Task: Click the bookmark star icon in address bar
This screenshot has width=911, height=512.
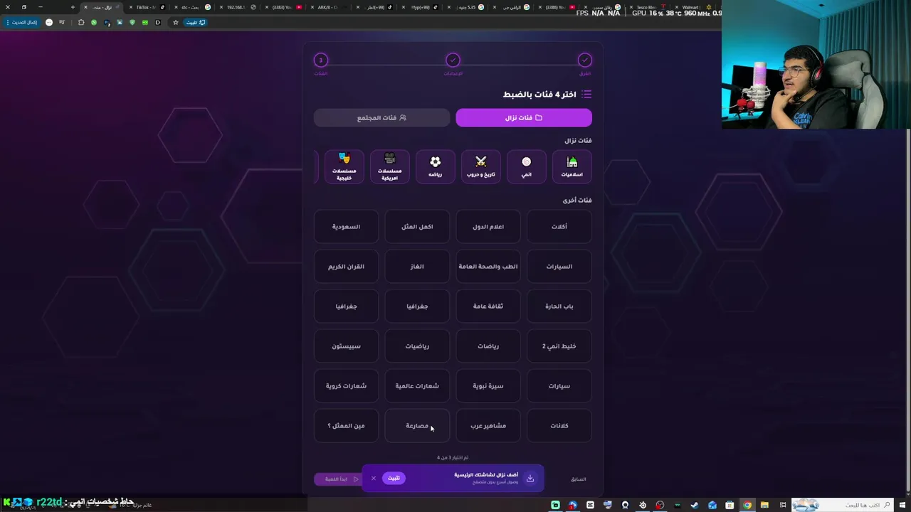Action: pos(176,22)
